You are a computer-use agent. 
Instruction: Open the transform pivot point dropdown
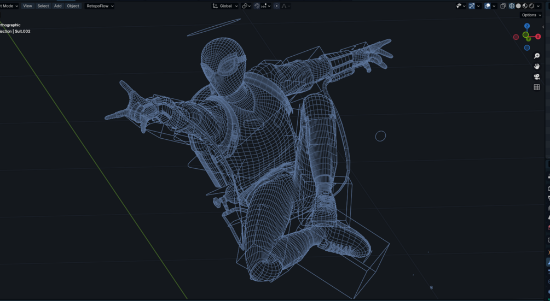tap(246, 6)
